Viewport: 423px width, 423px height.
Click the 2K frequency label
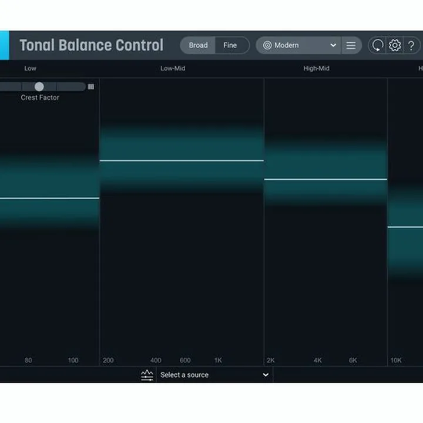click(271, 360)
